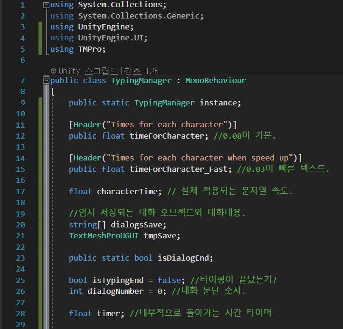343x329 pixels.
Task: Click the 'timer;' variable on line 28
Action: pos(111,314)
